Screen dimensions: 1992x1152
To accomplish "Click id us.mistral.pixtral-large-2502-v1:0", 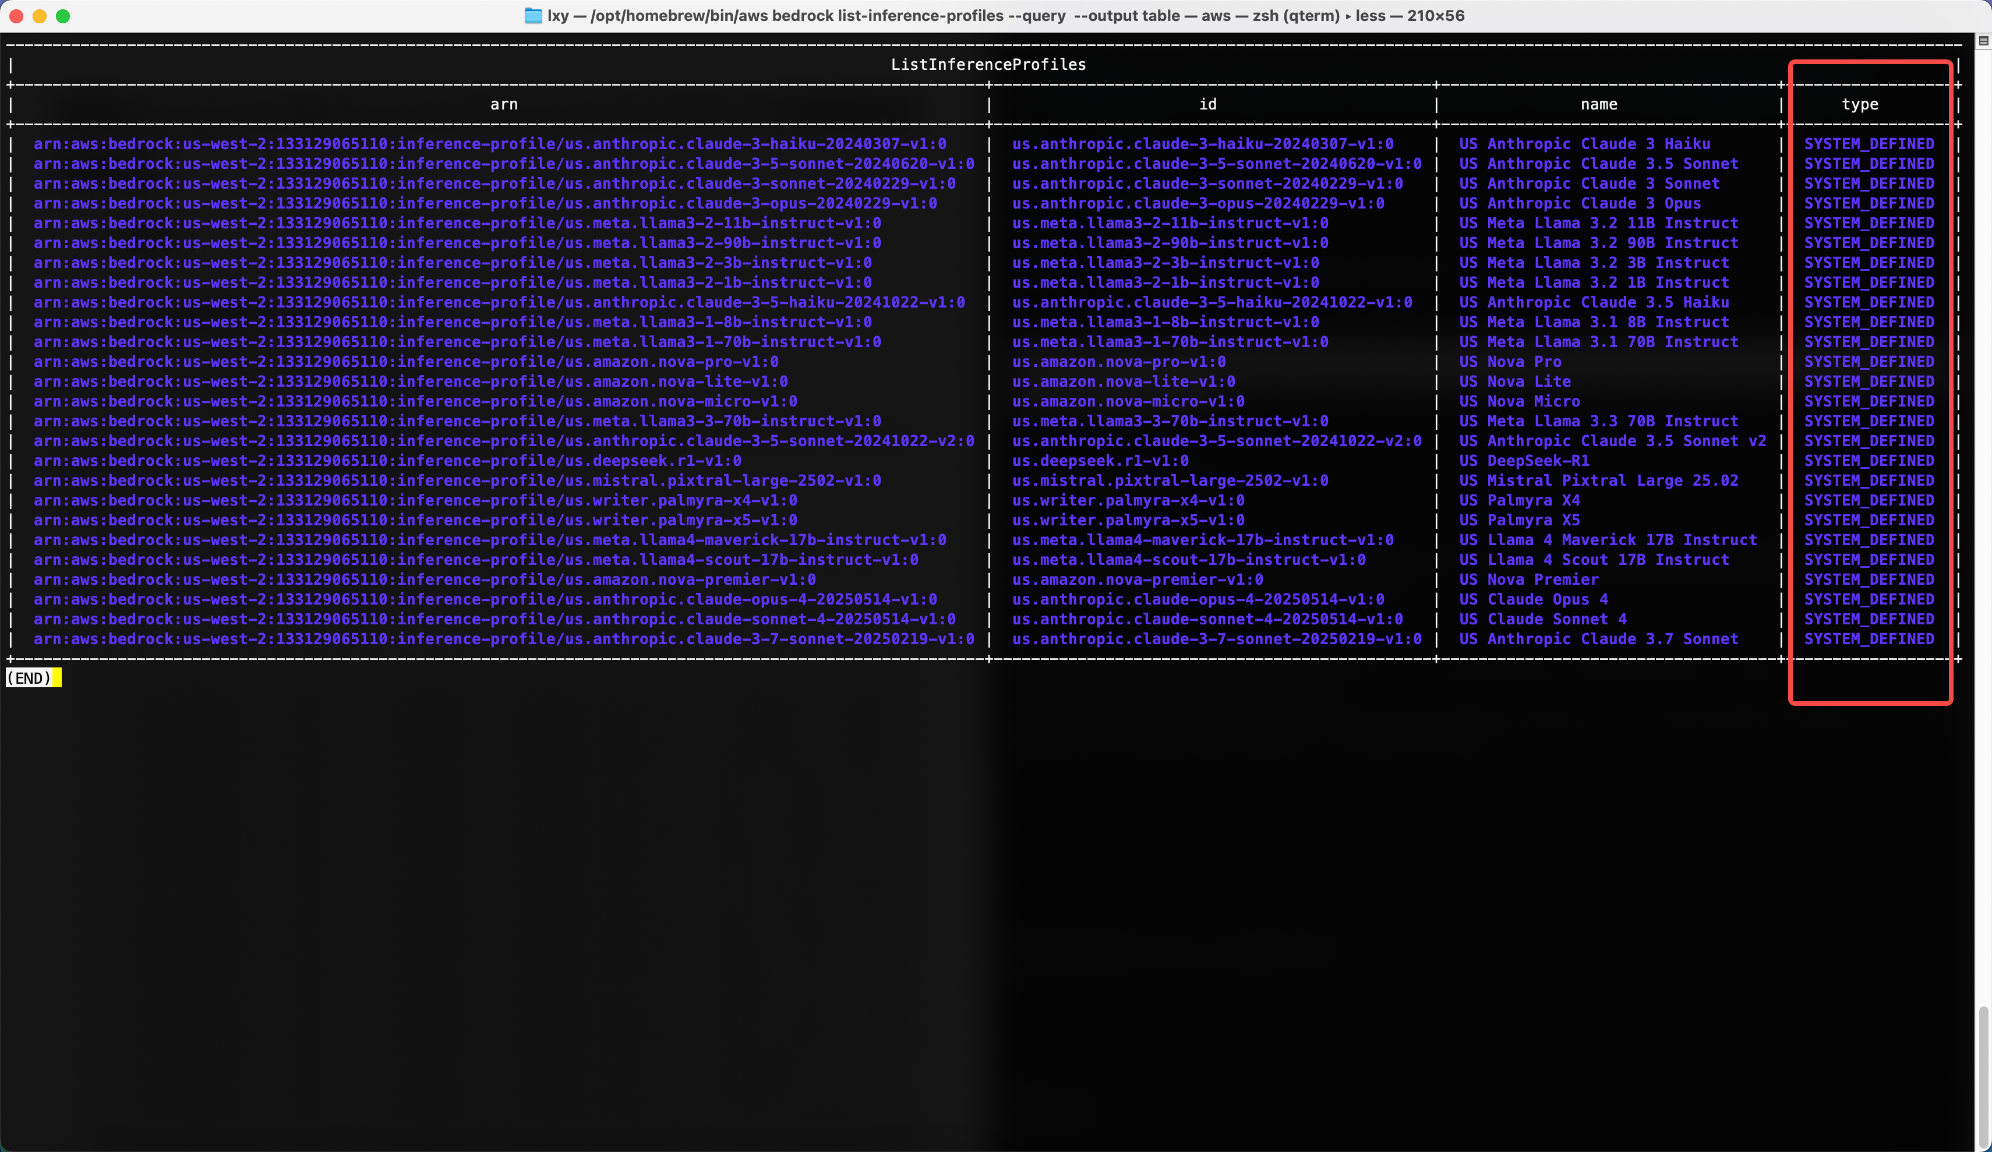I will coord(1170,480).
